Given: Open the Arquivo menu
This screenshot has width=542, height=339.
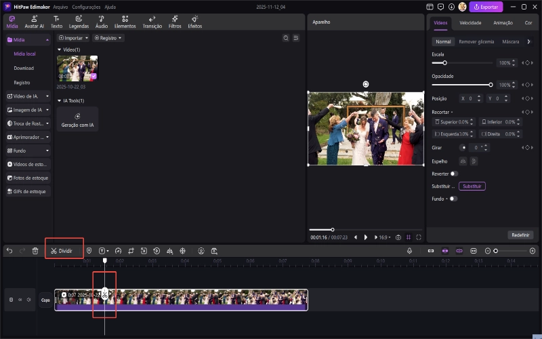Looking at the screenshot, I should tap(60, 6).
